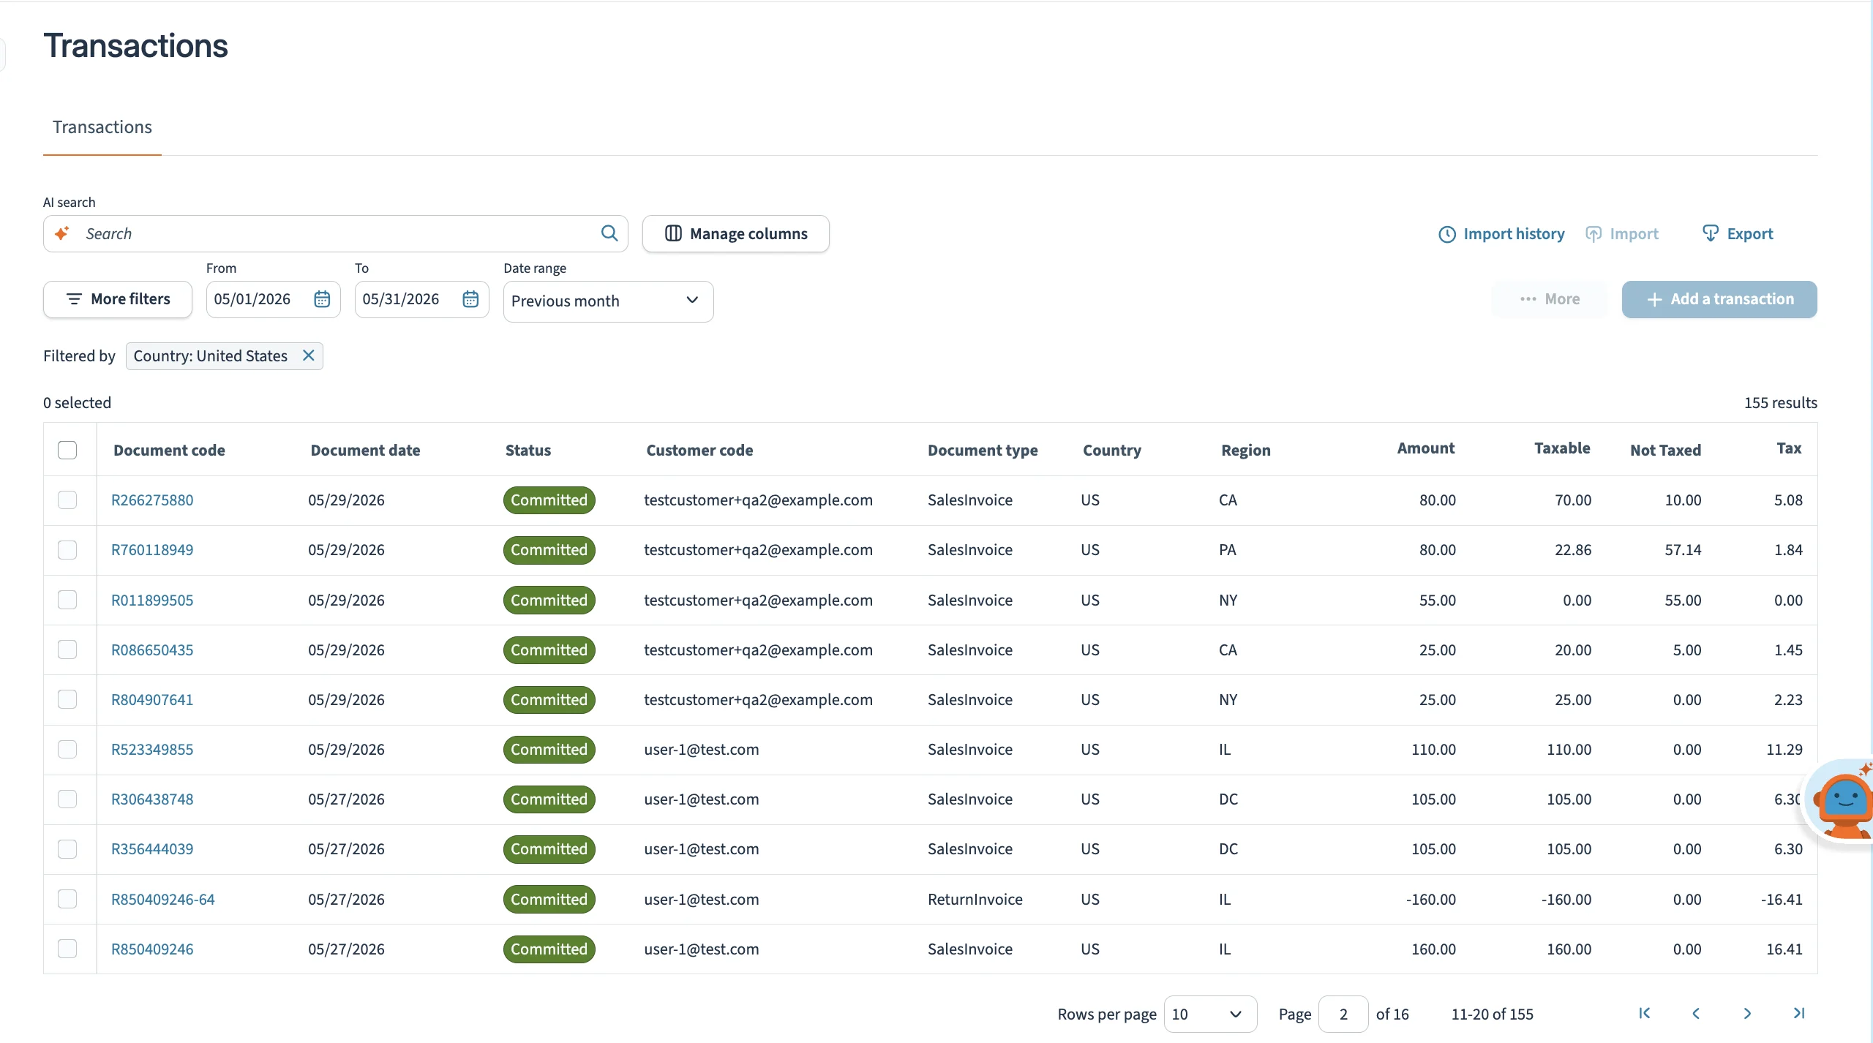Image resolution: width=1873 pixels, height=1043 pixels.
Task: Select the row for R086650435
Action: 67,649
